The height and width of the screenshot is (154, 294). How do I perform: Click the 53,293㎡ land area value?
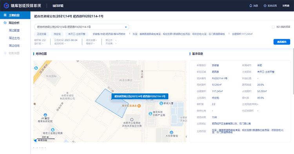[216, 85]
